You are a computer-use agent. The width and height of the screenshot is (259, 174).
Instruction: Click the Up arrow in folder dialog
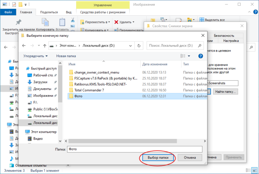pos(45,46)
